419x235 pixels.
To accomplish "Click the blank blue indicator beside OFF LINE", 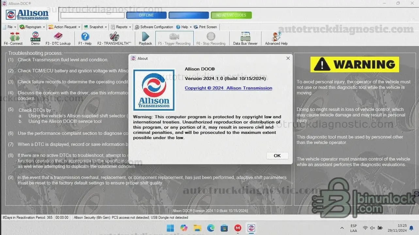I will click(x=189, y=15).
